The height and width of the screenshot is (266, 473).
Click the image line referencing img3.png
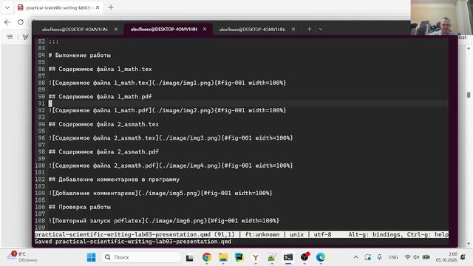point(171,138)
